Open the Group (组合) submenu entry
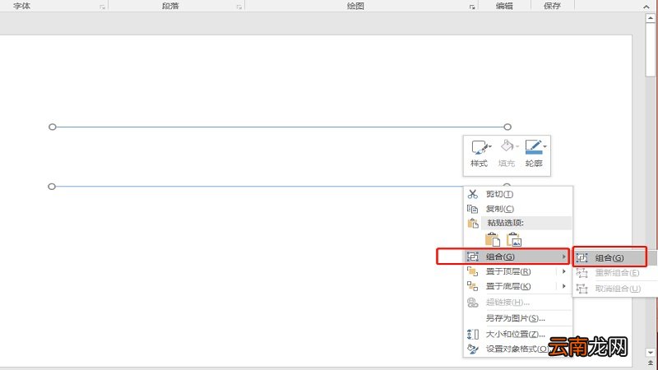This screenshot has width=658, height=370. 503,257
